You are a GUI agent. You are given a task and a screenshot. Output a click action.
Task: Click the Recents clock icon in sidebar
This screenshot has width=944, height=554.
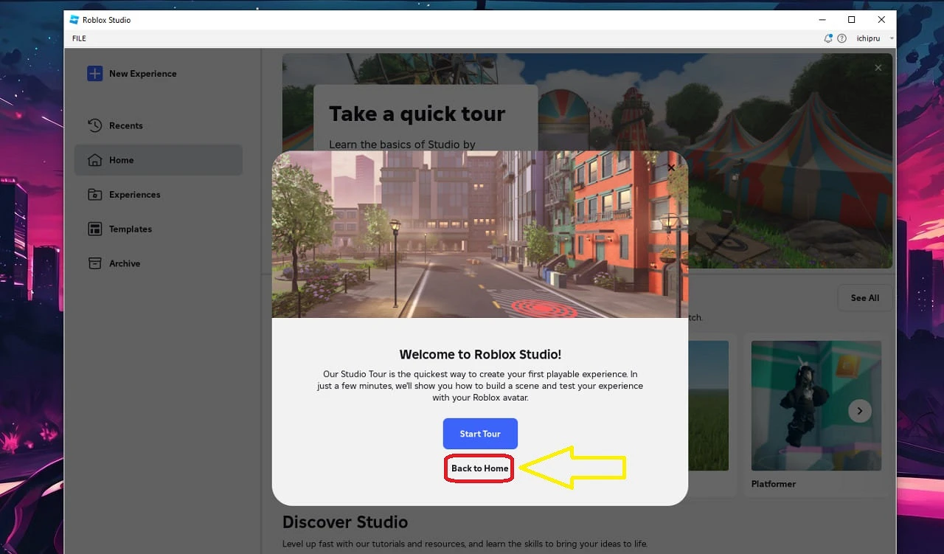(x=94, y=125)
